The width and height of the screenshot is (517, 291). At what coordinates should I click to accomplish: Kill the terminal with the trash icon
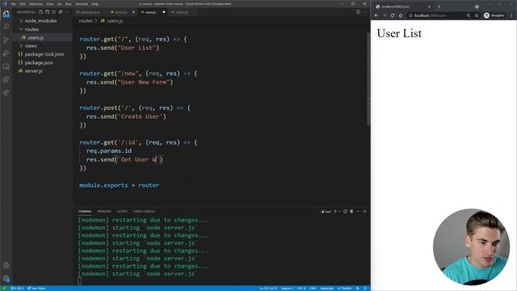pos(351,211)
